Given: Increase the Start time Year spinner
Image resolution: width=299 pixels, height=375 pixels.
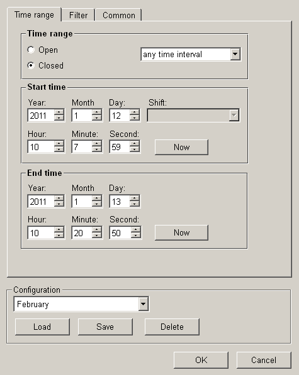Looking at the screenshot, I should [59, 112].
